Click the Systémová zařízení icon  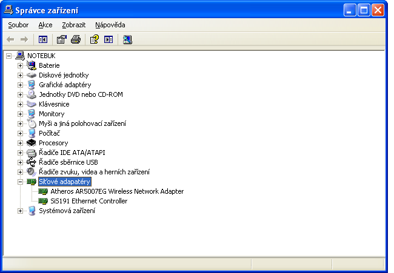[32, 211]
